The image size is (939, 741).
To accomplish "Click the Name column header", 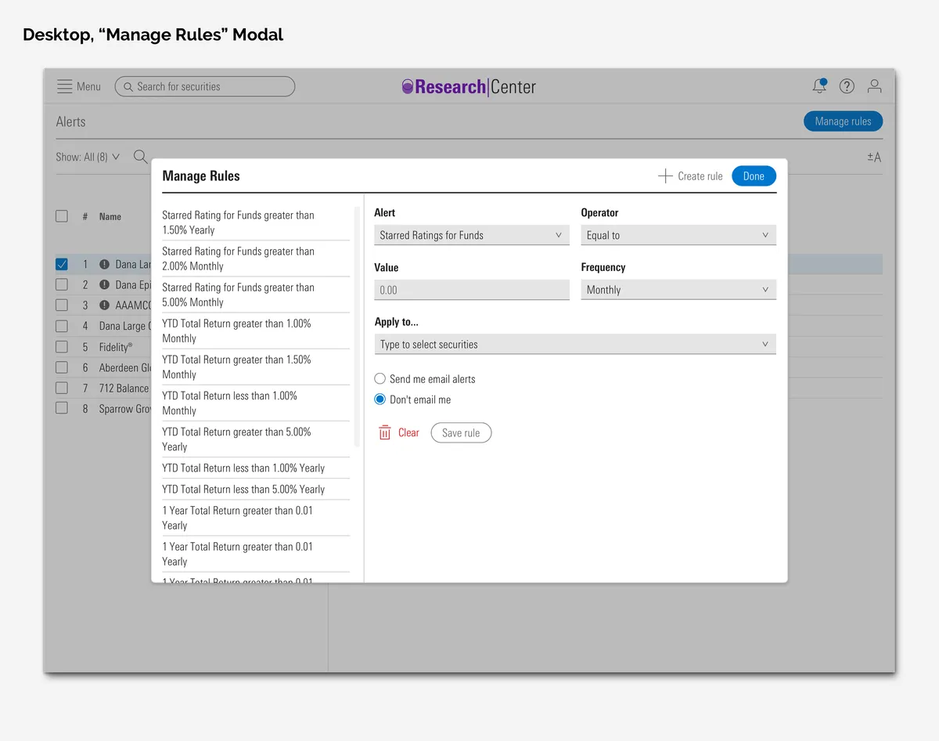I will [110, 217].
